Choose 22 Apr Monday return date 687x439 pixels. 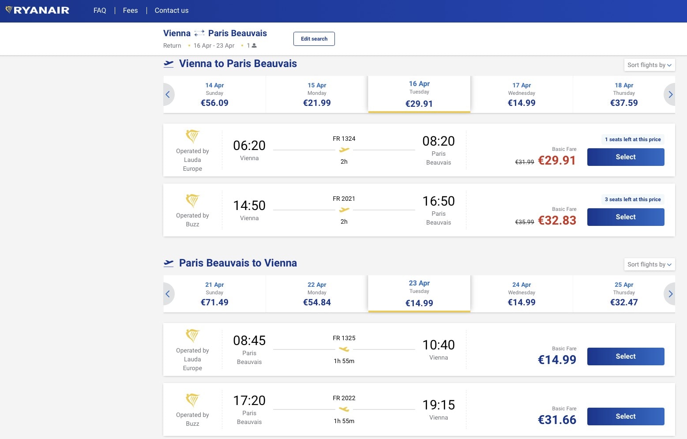(x=317, y=294)
